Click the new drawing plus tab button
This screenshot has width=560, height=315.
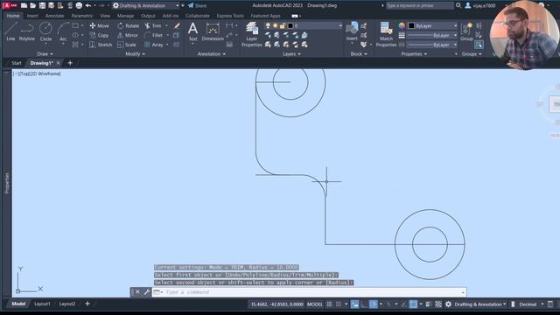pos(70,63)
